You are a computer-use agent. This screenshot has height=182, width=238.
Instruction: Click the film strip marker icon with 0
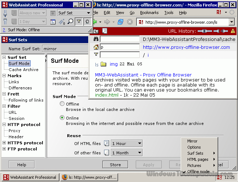pos(62,22)
